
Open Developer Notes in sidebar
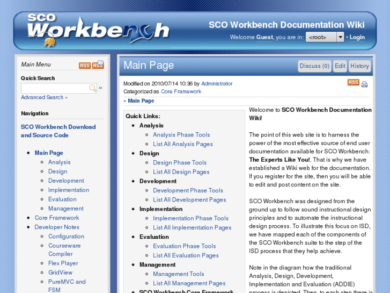click(57, 227)
